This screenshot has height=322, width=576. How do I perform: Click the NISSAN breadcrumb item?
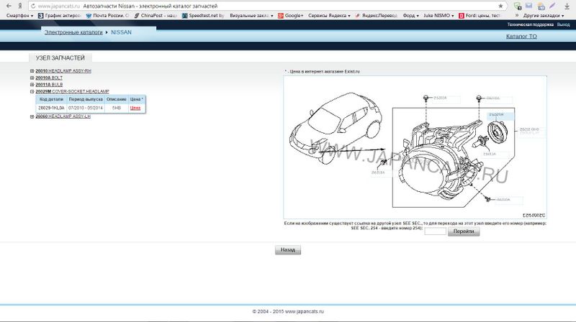[x=121, y=32]
